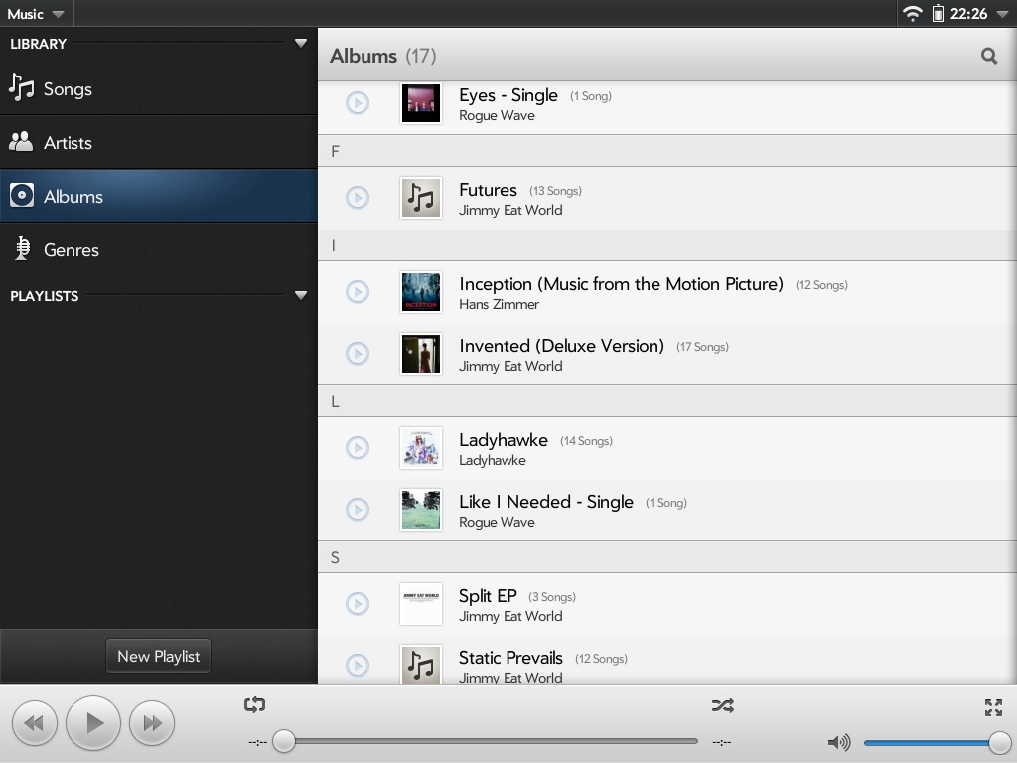This screenshot has height=763, width=1017.
Task: Play the Ladyhawke album
Action: 358,447
